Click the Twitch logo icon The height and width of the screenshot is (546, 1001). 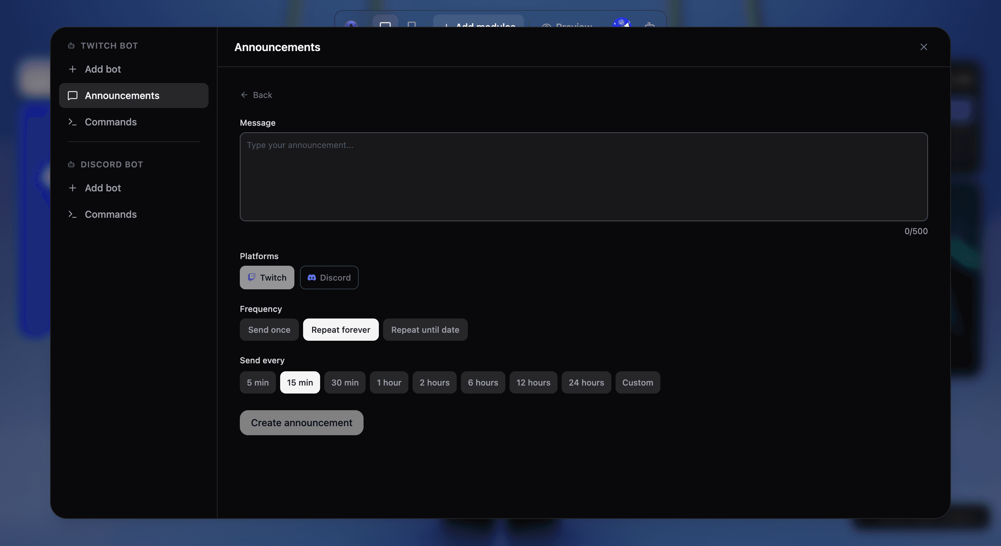[251, 277]
